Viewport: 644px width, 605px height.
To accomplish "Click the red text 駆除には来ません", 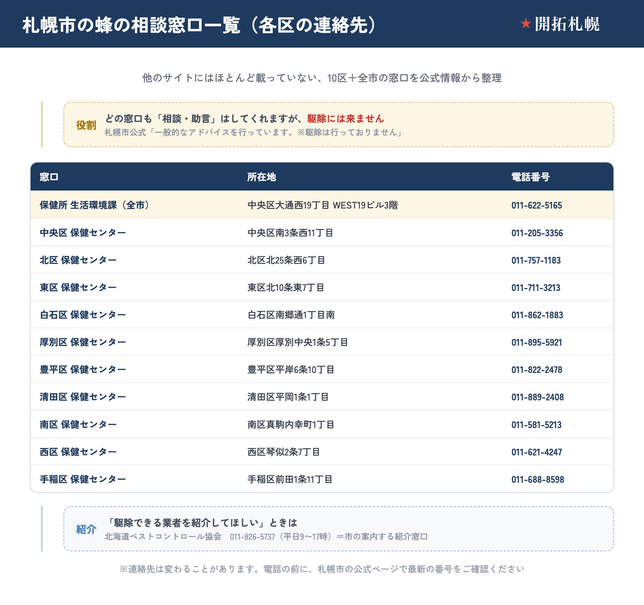I will (345, 118).
